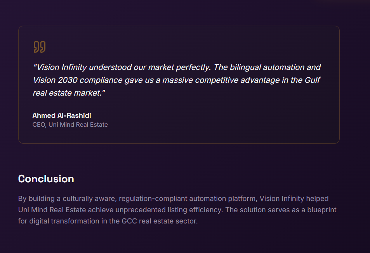
Task: Click "regulation-compliant" in the conclusion paragraph
Action: coord(153,199)
